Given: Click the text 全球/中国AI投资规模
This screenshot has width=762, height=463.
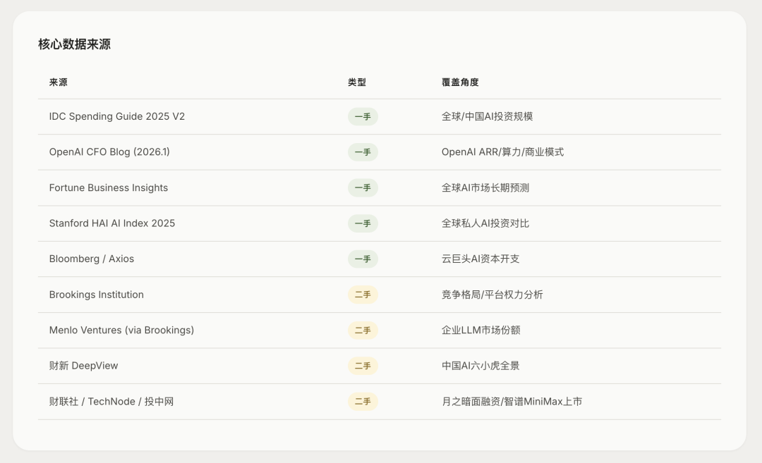Looking at the screenshot, I should (487, 116).
